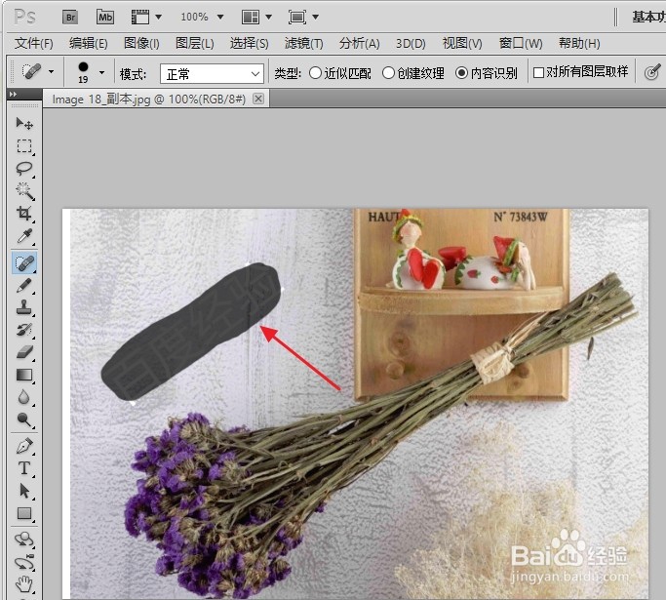Select the Spot Healing Brush tool in toolbox

click(x=24, y=262)
